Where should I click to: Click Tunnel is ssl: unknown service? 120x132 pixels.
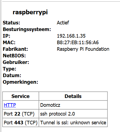(x=73, y=123)
